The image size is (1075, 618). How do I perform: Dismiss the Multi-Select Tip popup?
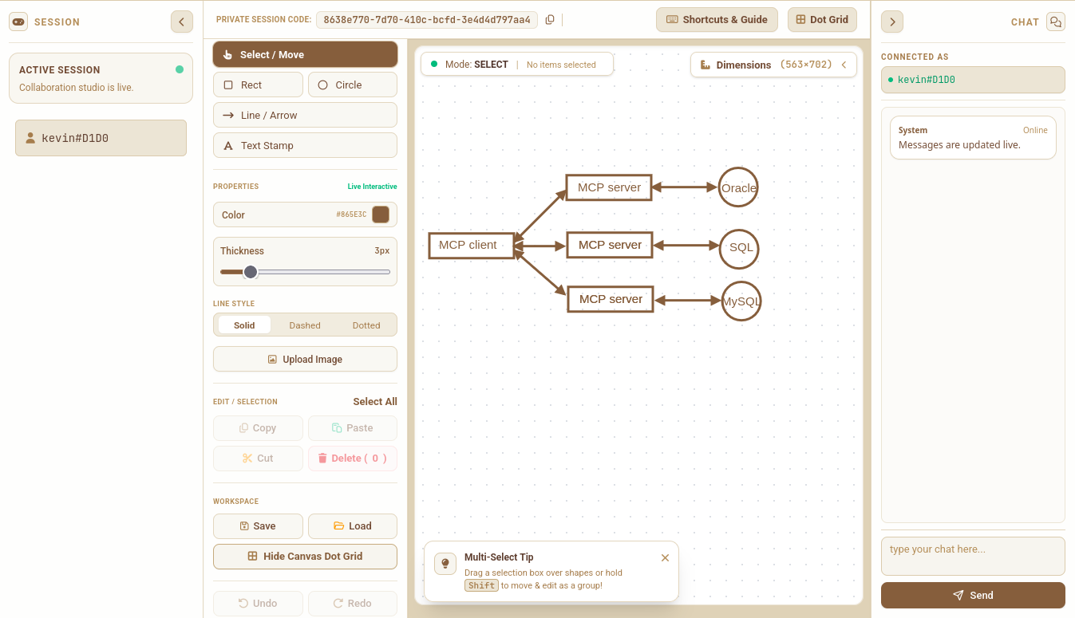pos(665,558)
